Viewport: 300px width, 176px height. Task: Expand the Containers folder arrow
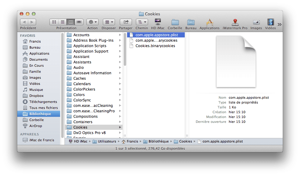pyautogui.click(x=120, y=122)
